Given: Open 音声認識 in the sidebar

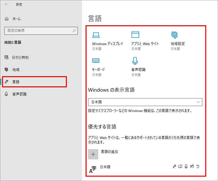Looking at the screenshot, I should tap(16, 94).
